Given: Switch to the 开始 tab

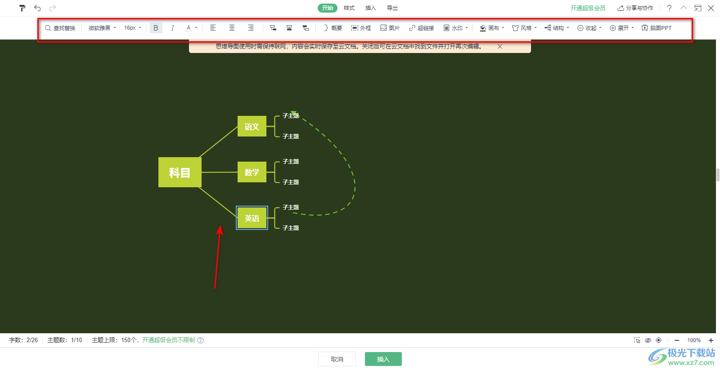Looking at the screenshot, I should 328,8.
